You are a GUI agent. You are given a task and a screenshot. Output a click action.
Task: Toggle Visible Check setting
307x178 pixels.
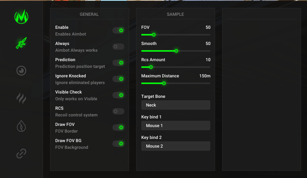[118, 95]
